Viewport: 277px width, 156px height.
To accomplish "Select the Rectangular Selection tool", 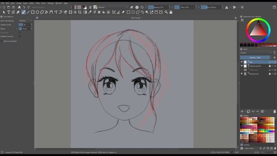I will coord(129,12).
